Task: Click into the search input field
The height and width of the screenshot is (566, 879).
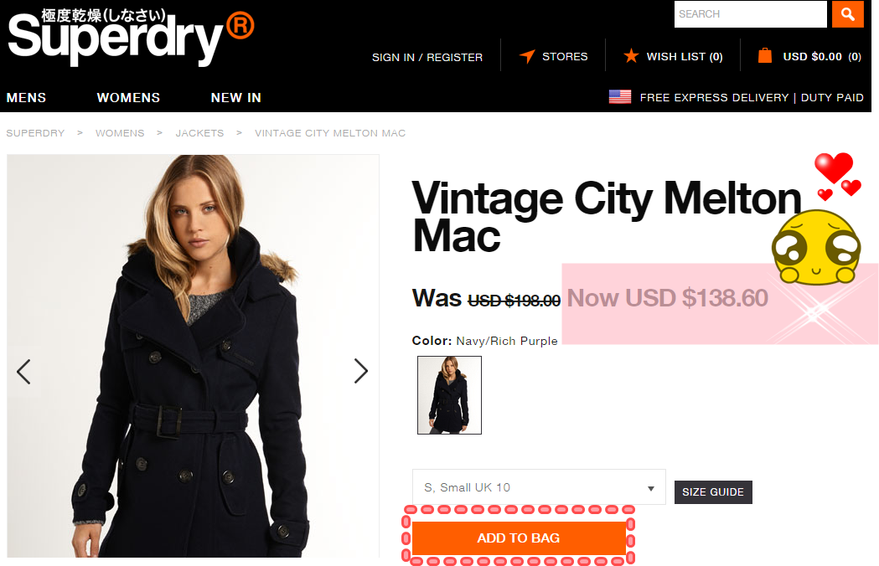Action: pos(750,14)
